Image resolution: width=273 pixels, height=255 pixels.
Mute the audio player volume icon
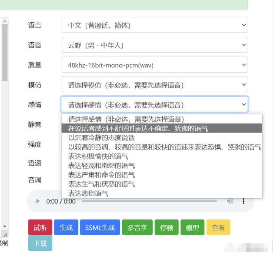[230, 201]
